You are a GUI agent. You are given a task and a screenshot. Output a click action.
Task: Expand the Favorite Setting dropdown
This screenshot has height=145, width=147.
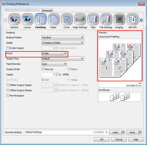(106, 132)
